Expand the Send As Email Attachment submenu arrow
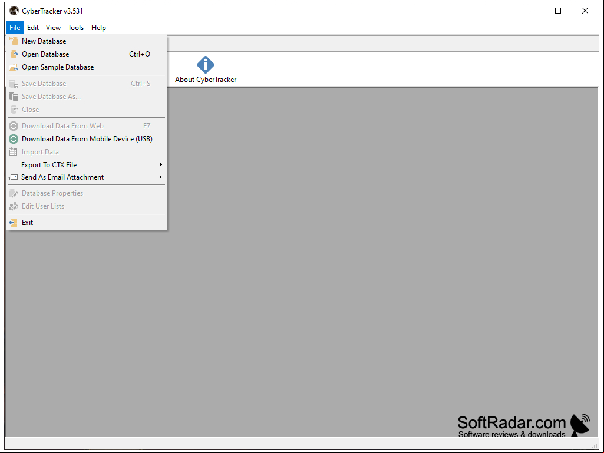This screenshot has width=604, height=453. (x=161, y=177)
